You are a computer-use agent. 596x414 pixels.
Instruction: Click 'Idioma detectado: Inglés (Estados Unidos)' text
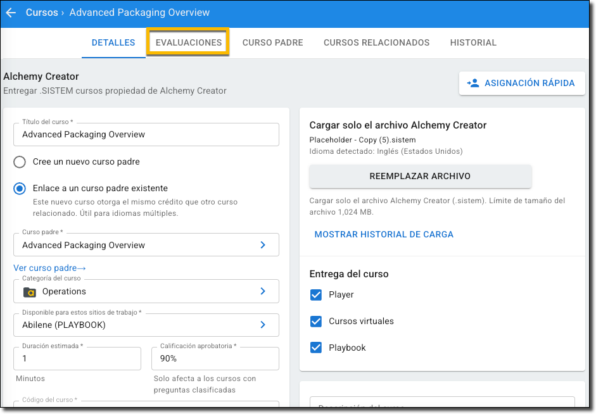point(386,151)
